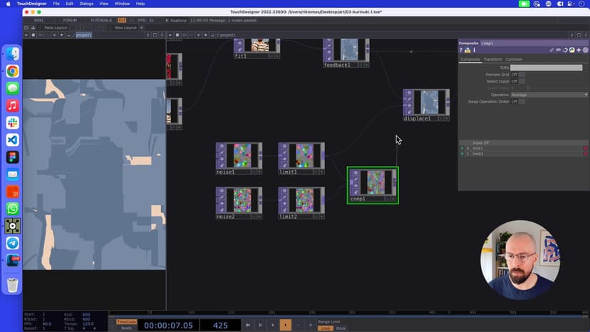Click the plus icon in the parameter panel header
590x332 pixels.
(579, 51)
